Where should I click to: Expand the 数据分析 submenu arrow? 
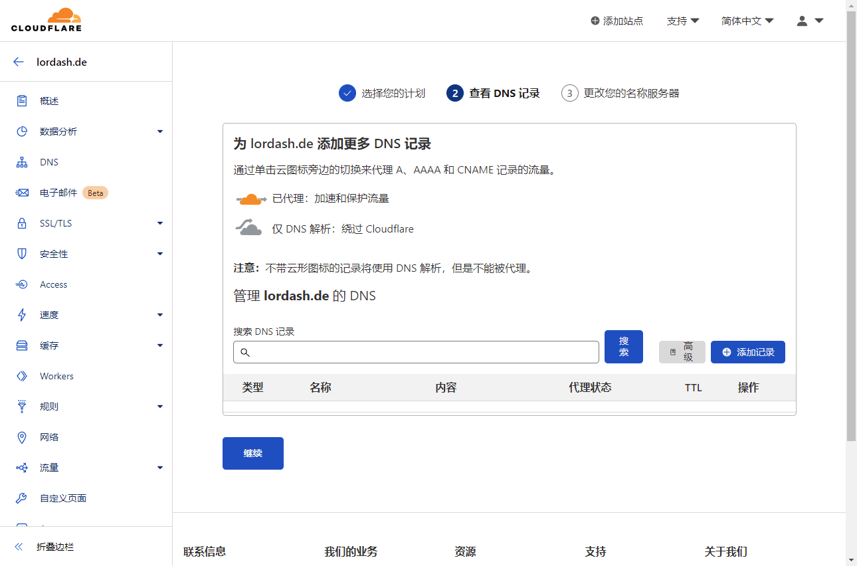160,132
